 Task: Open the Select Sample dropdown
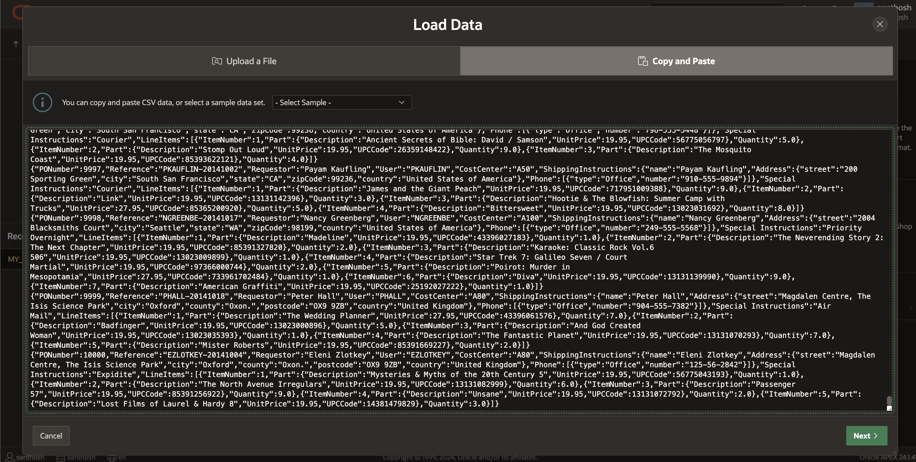341,103
